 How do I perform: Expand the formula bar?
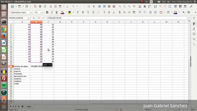click(x=188, y=18)
